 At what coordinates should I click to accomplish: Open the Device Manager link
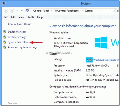(17, 32)
